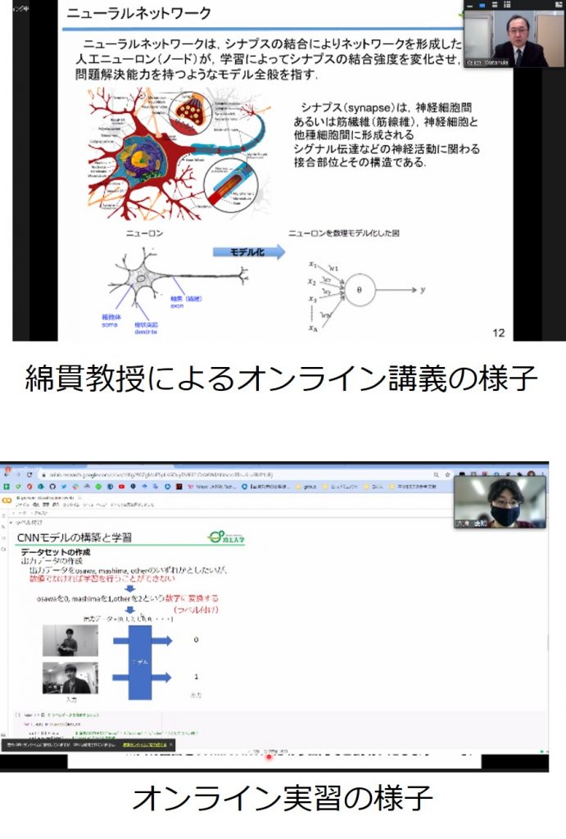Click the red recording dot below the notebook

(x=269, y=756)
